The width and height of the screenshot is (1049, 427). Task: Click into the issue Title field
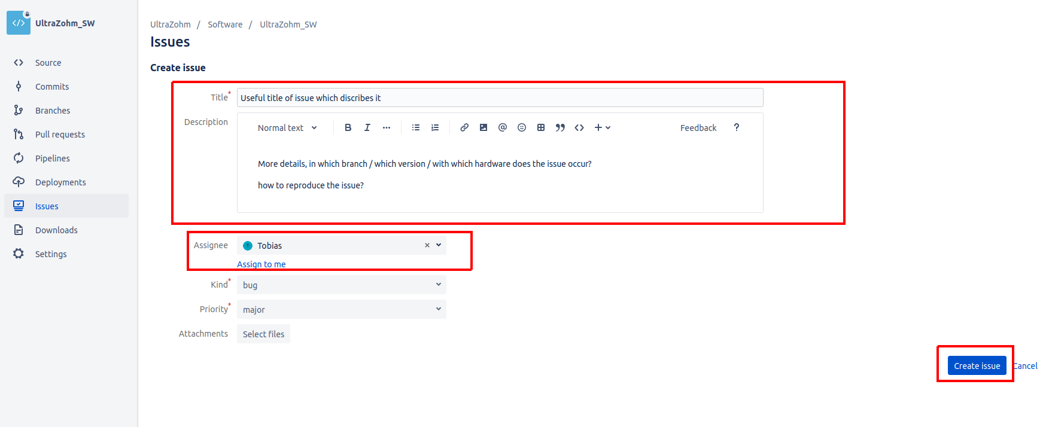pos(500,97)
